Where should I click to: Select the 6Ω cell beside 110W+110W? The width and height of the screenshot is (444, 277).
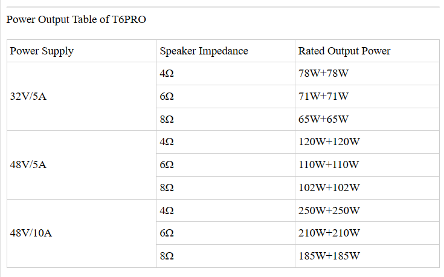click(167, 165)
